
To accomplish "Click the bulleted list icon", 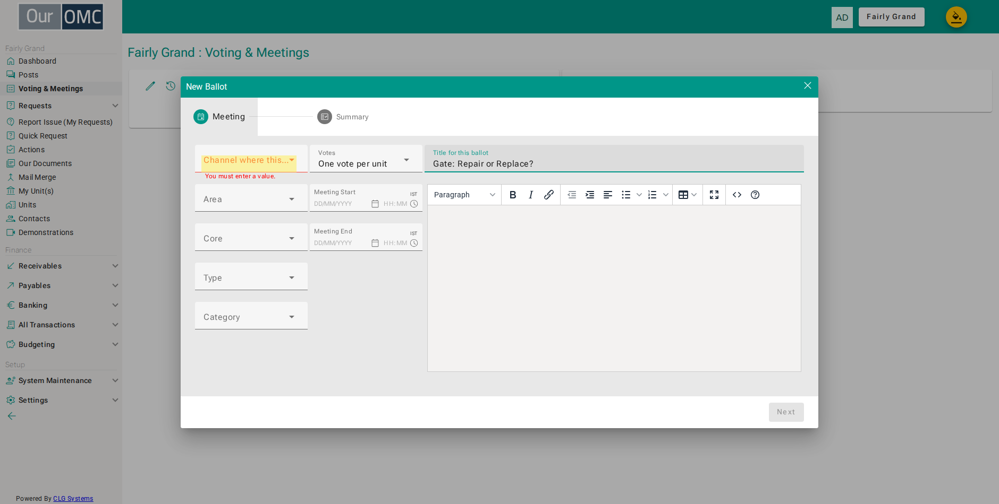I will (626, 195).
